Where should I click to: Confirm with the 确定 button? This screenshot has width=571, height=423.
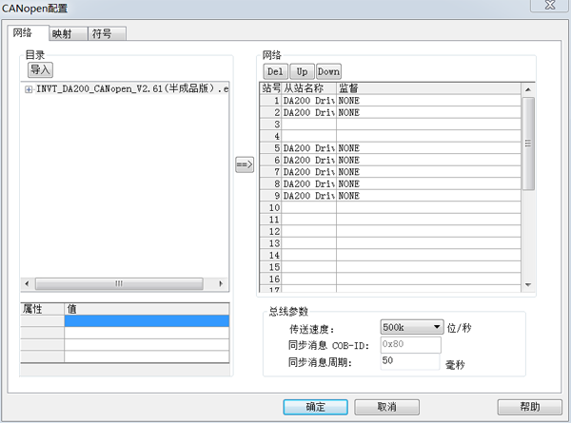point(315,406)
